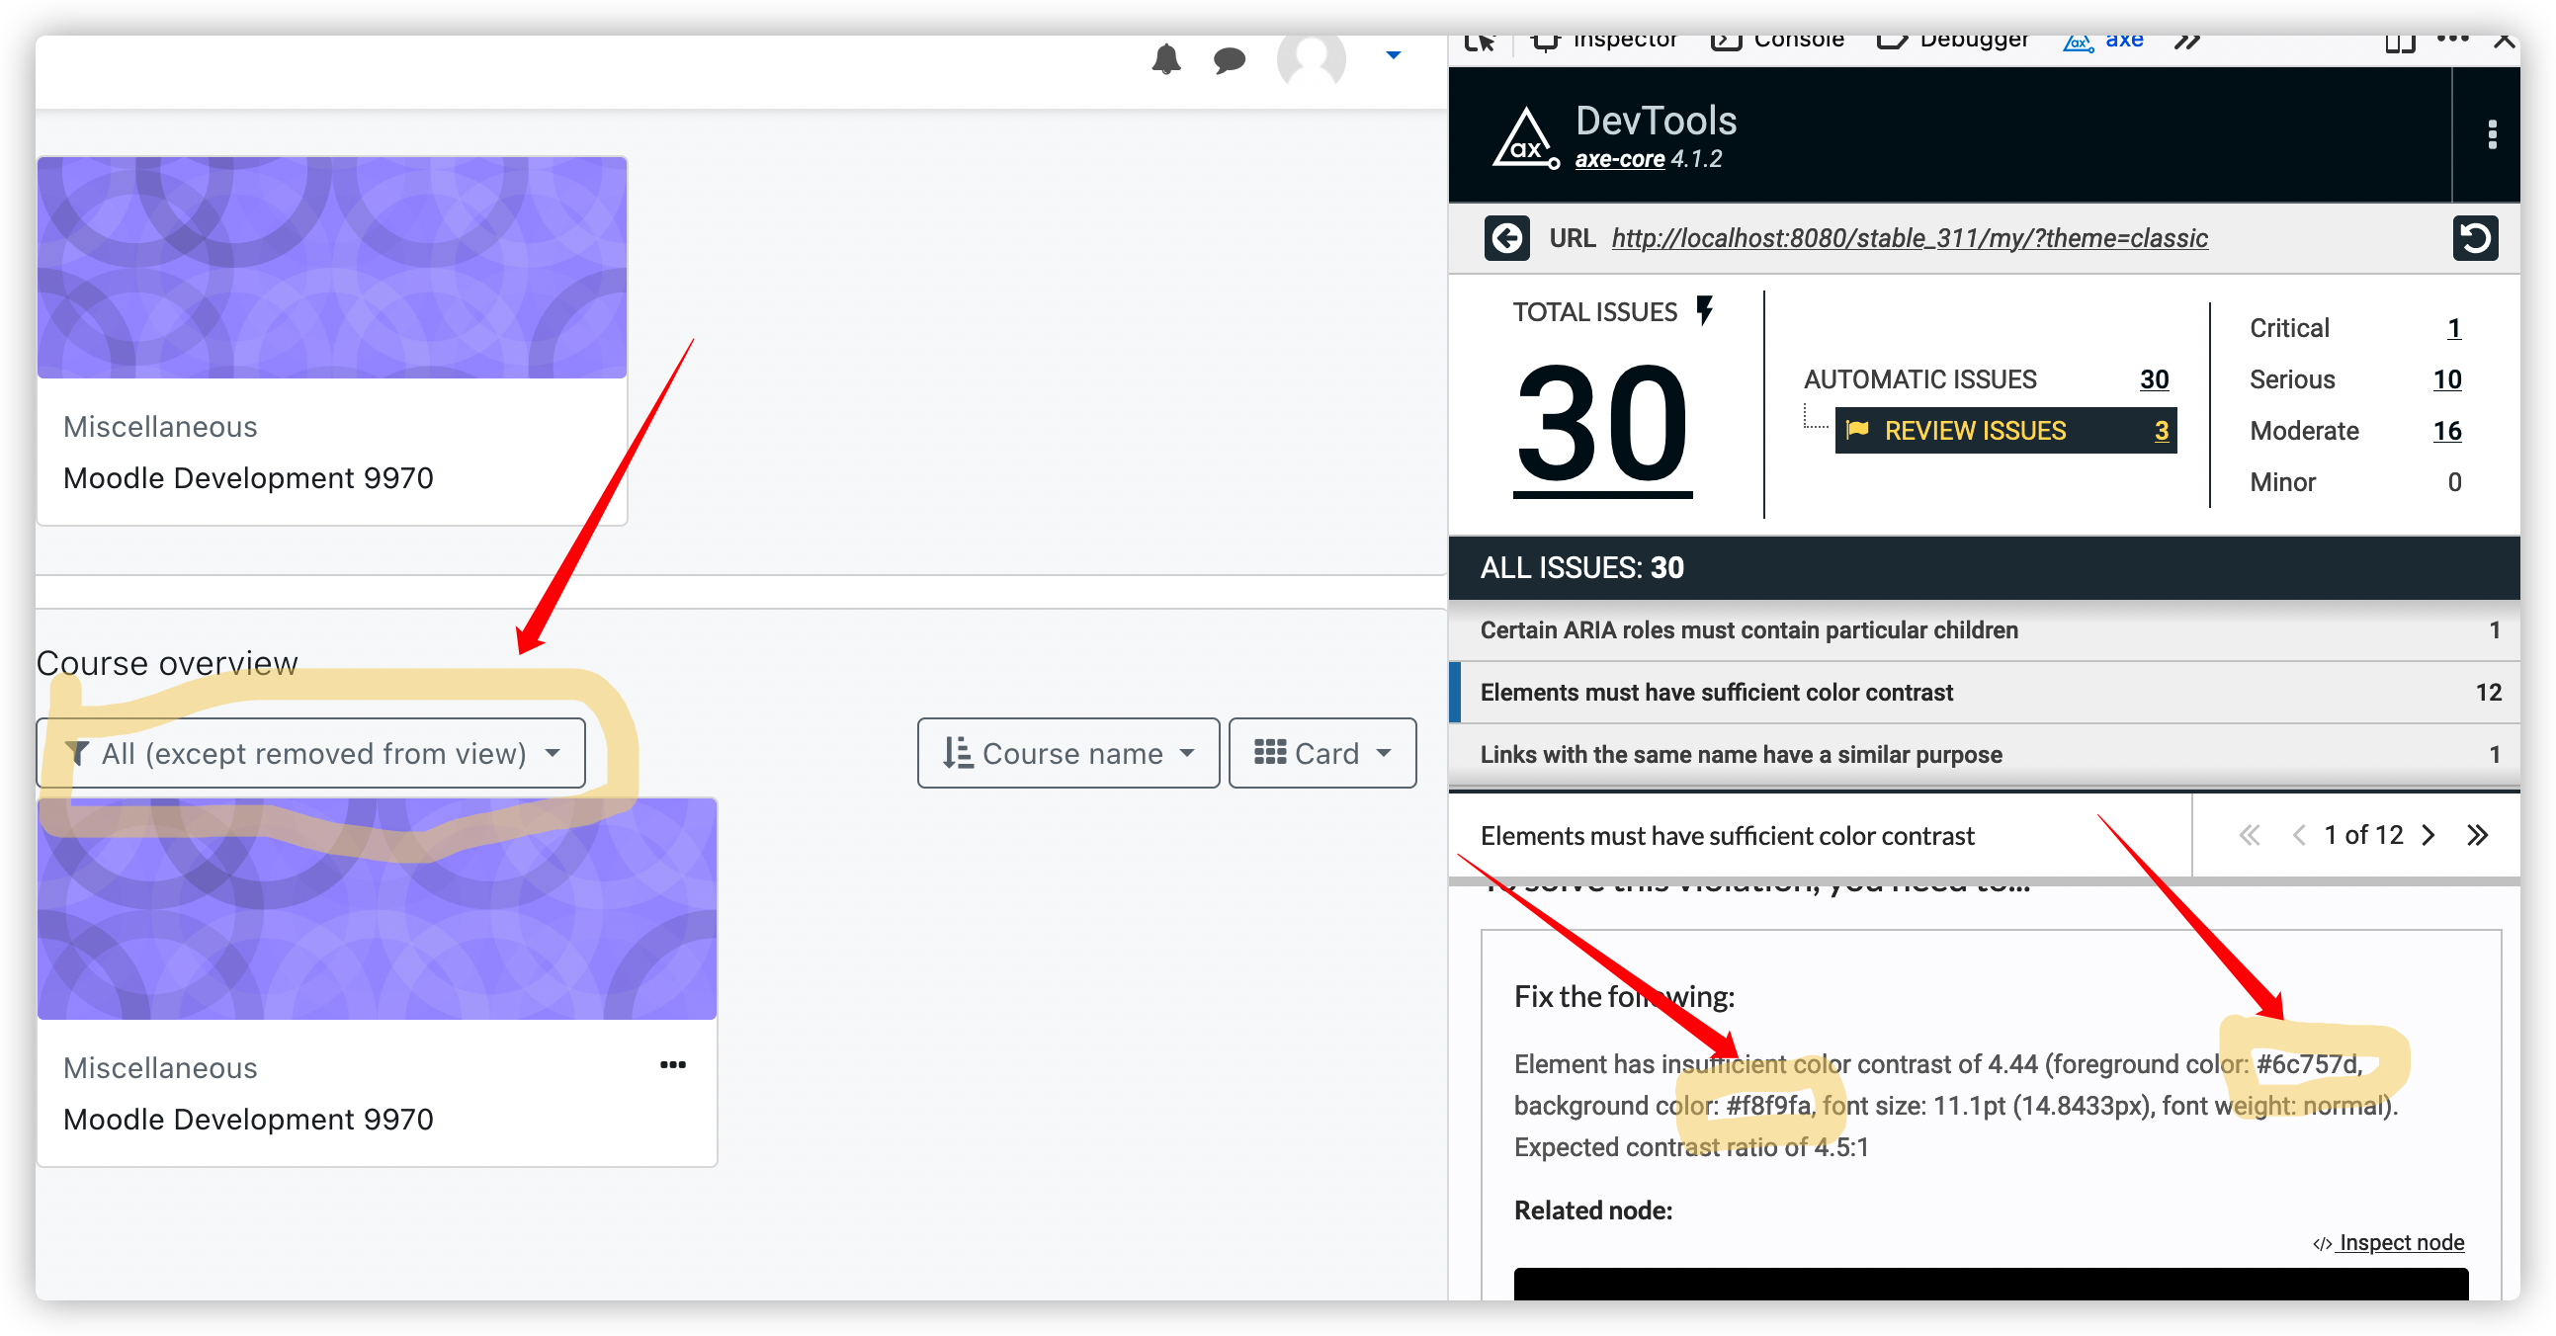Open Review Issues highlighted button
The height and width of the screenshot is (1336, 2556).
2005,431
